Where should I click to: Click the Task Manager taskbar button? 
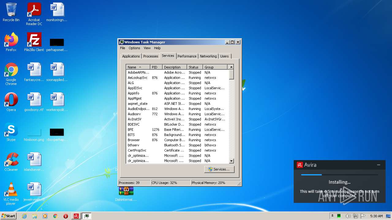tap(87, 216)
